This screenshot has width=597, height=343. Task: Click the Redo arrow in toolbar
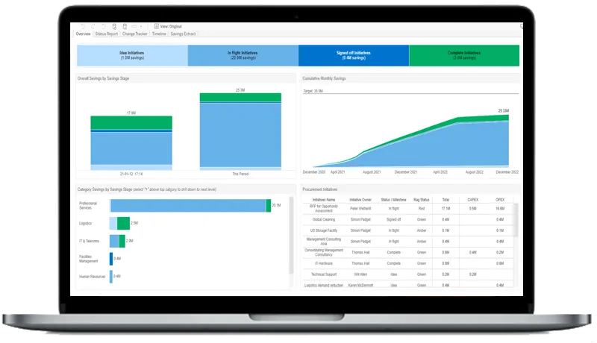pyautogui.click(x=92, y=26)
